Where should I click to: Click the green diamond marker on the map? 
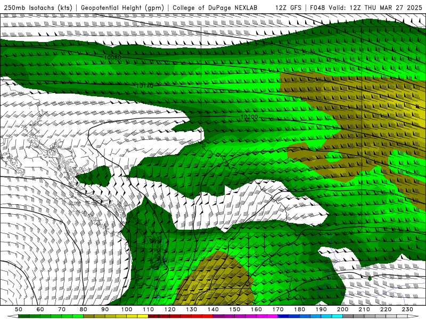click(x=370, y=279)
